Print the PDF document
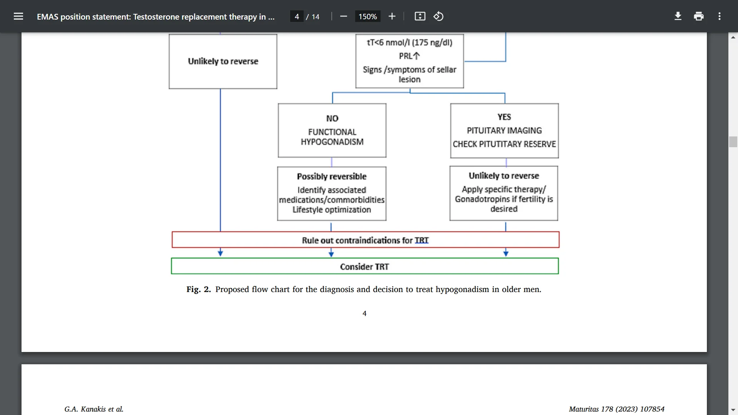Screen dimensions: 738x415 699,16
